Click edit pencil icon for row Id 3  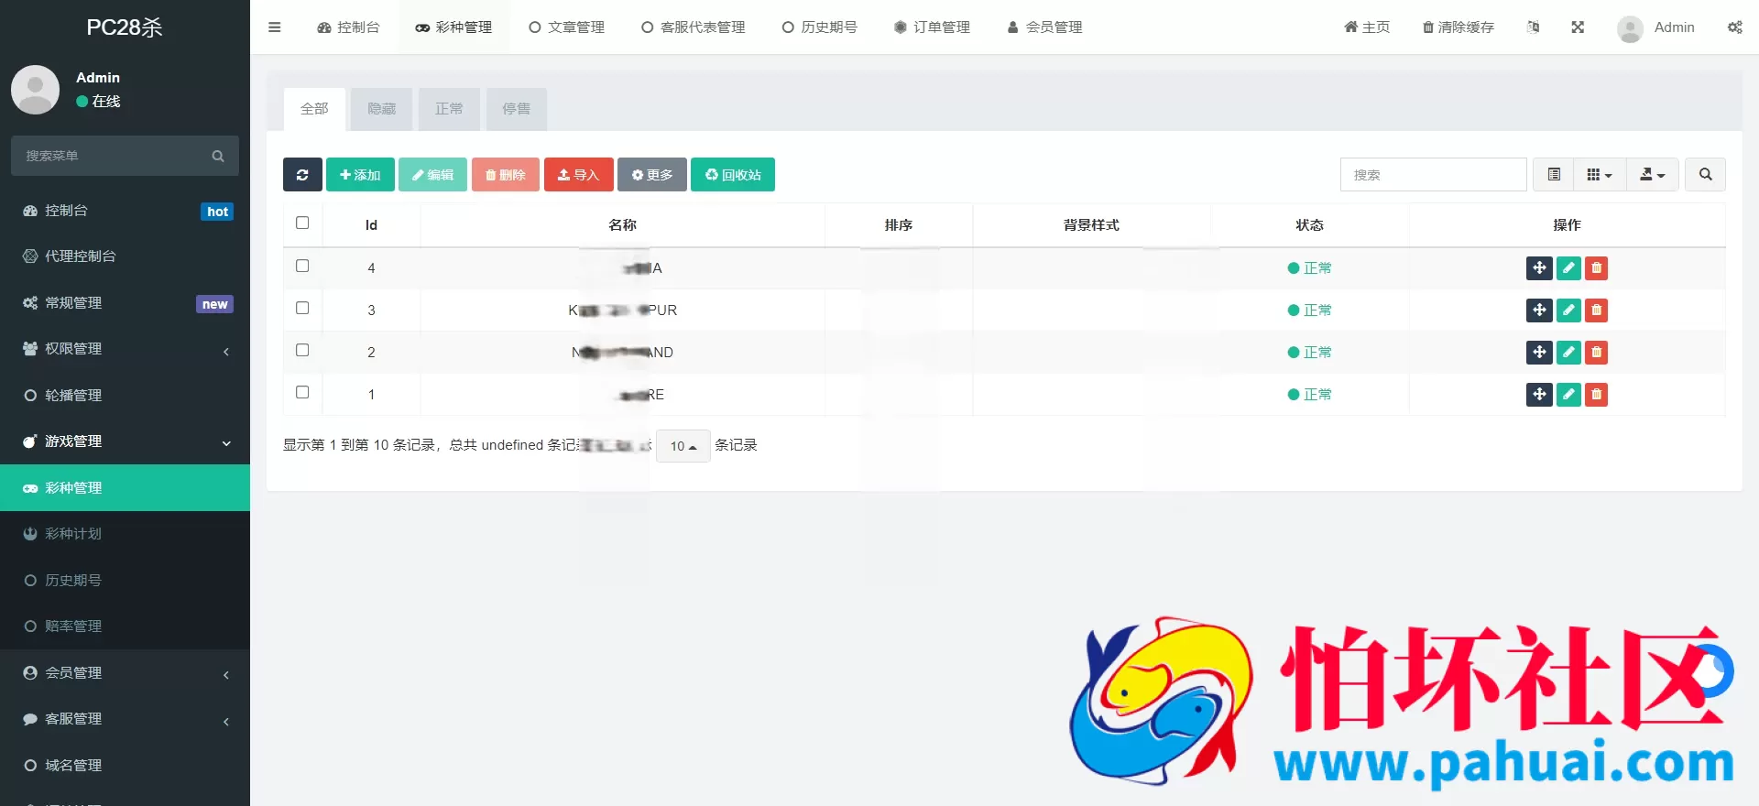(1568, 310)
